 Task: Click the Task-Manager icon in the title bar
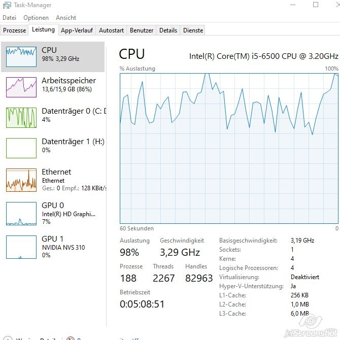(7, 5)
